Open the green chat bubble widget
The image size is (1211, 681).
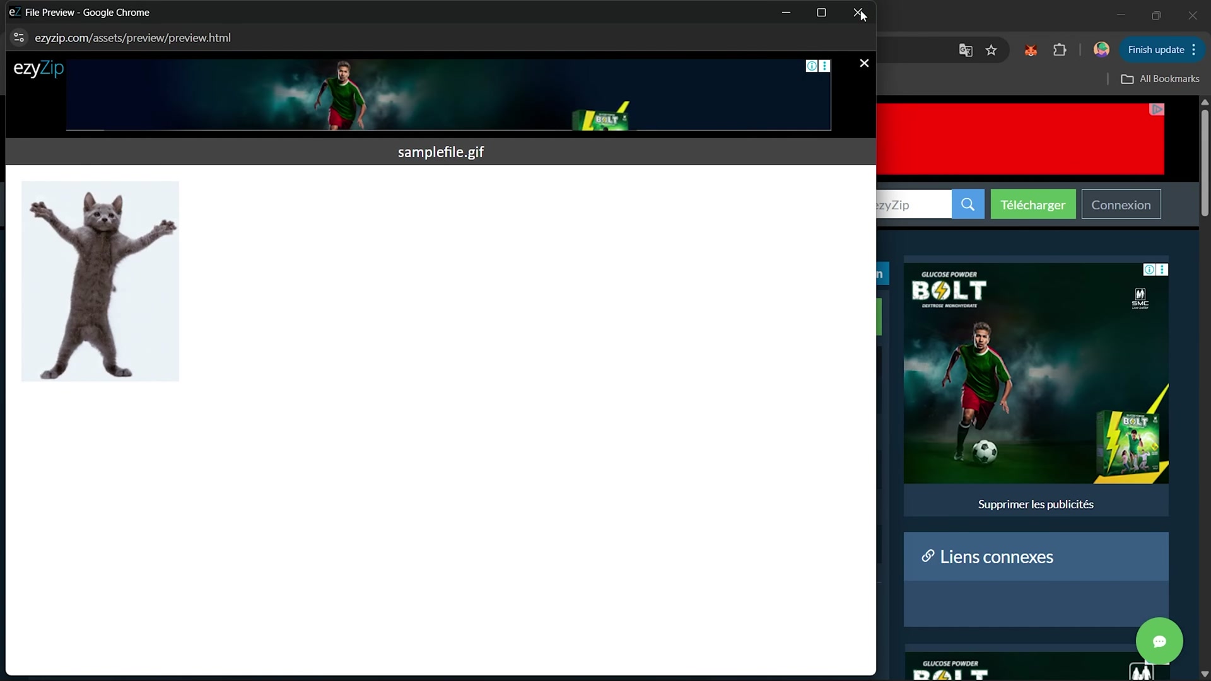point(1159,641)
